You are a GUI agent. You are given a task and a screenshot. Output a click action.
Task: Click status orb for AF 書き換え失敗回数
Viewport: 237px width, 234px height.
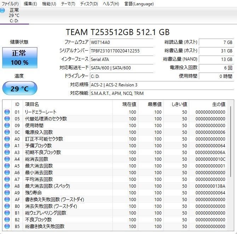[x=7, y=199]
